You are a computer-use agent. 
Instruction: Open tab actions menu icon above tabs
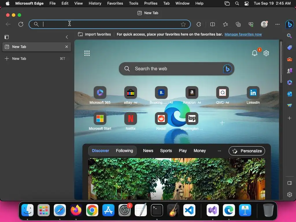pyautogui.click(x=7, y=37)
